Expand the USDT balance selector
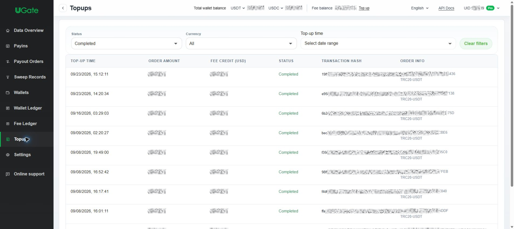Viewport: 514px width, 229px height. point(238,8)
